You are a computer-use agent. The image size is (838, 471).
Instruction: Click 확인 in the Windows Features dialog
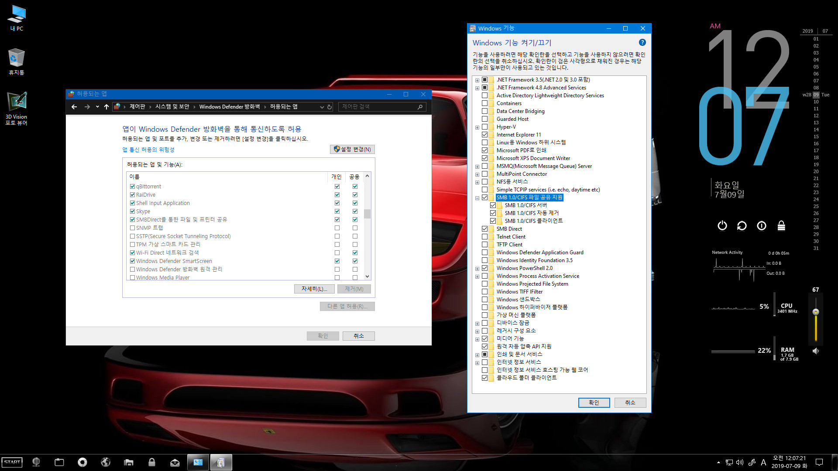point(594,403)
